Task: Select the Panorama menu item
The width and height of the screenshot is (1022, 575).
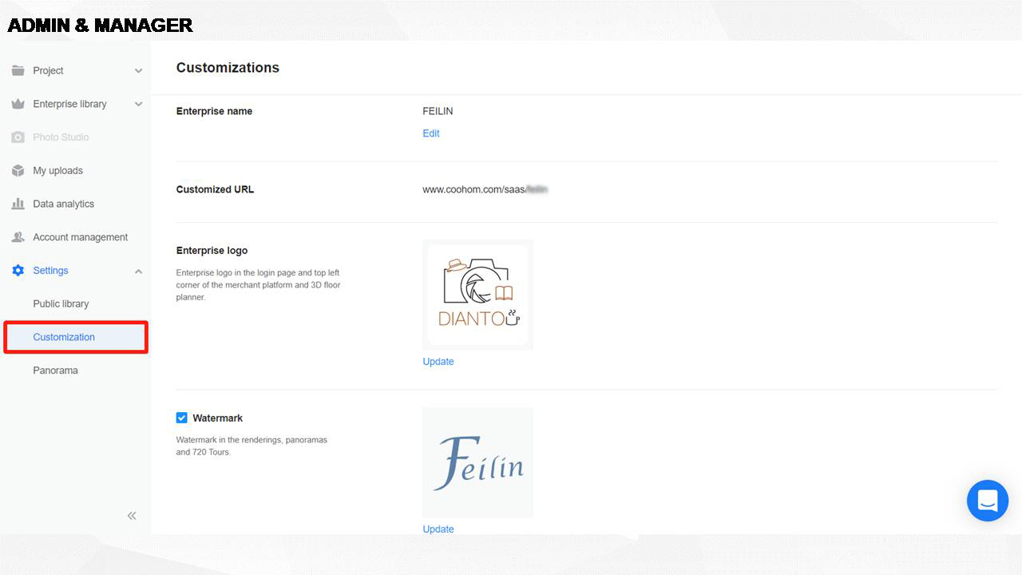Action: tap(55, 371)
